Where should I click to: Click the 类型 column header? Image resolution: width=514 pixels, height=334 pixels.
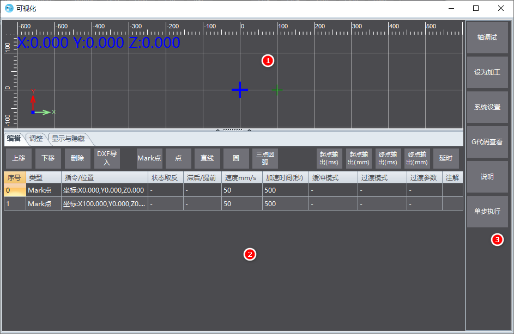pyautogui.click(x=44, y=178)
